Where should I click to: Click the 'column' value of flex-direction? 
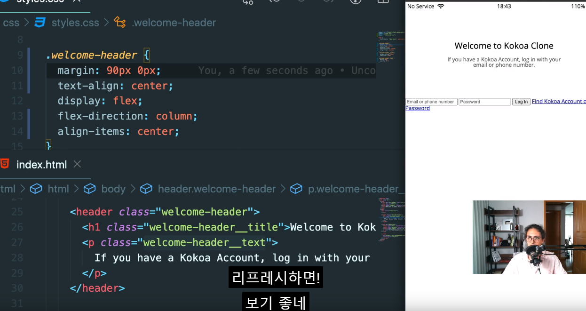pyautogui.click(x=174, y=116)
